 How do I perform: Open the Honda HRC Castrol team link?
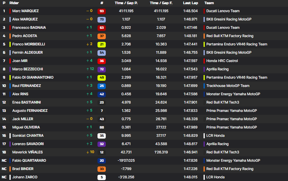[x=222, y=61]
